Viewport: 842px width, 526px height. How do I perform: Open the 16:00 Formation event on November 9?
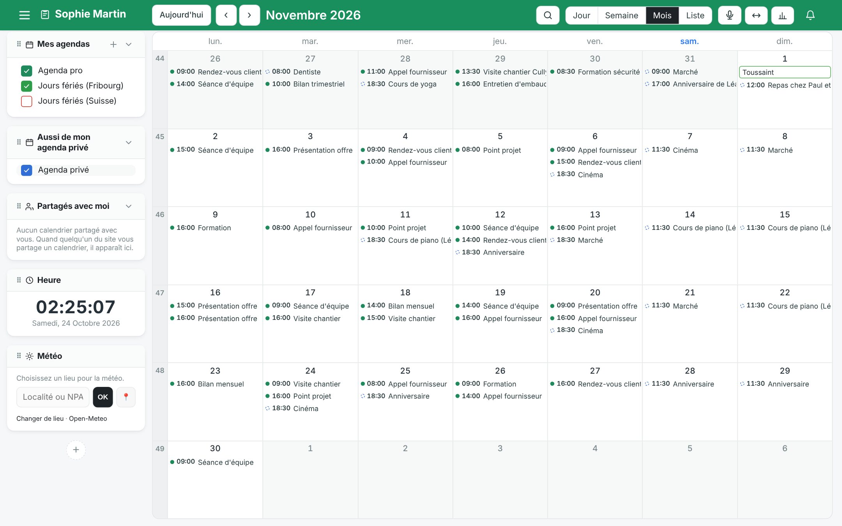pyautogui.click(x=215, y=228)
